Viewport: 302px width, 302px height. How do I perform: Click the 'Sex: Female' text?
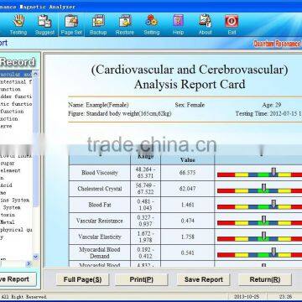point(190,105)
